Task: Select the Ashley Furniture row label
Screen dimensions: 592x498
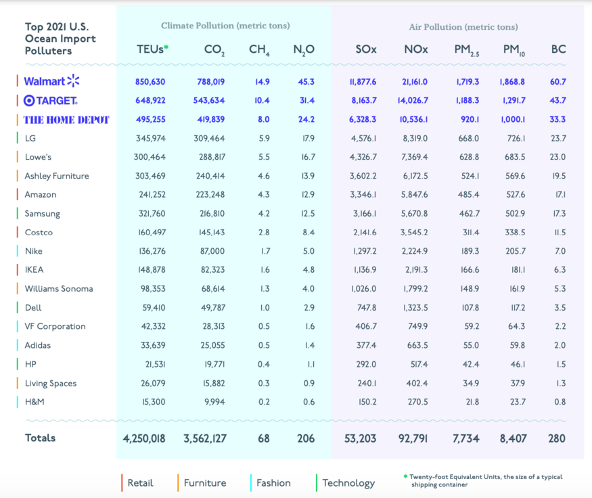Action: pyautogui.click(x=57, y=176)
